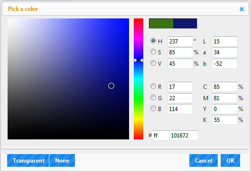Click the K black field showing 55
Image resolution: width=251 pixels, height=172 pixels.
[225, 120]
